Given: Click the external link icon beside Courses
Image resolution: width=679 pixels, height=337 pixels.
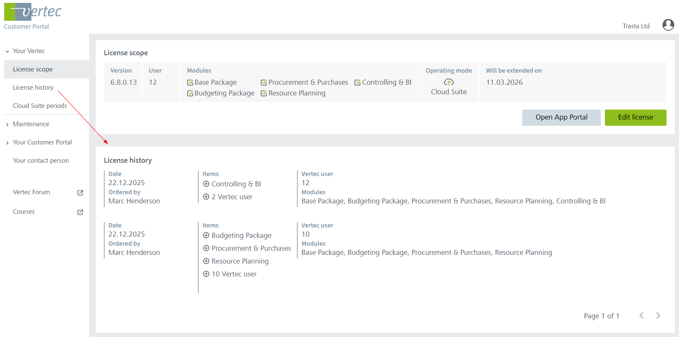Looking at the screenshot, I should (80, 212).
